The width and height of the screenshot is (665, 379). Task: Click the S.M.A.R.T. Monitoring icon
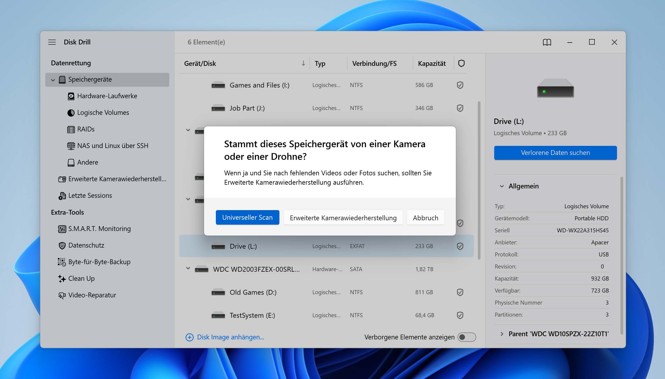(x=62, y=229)
